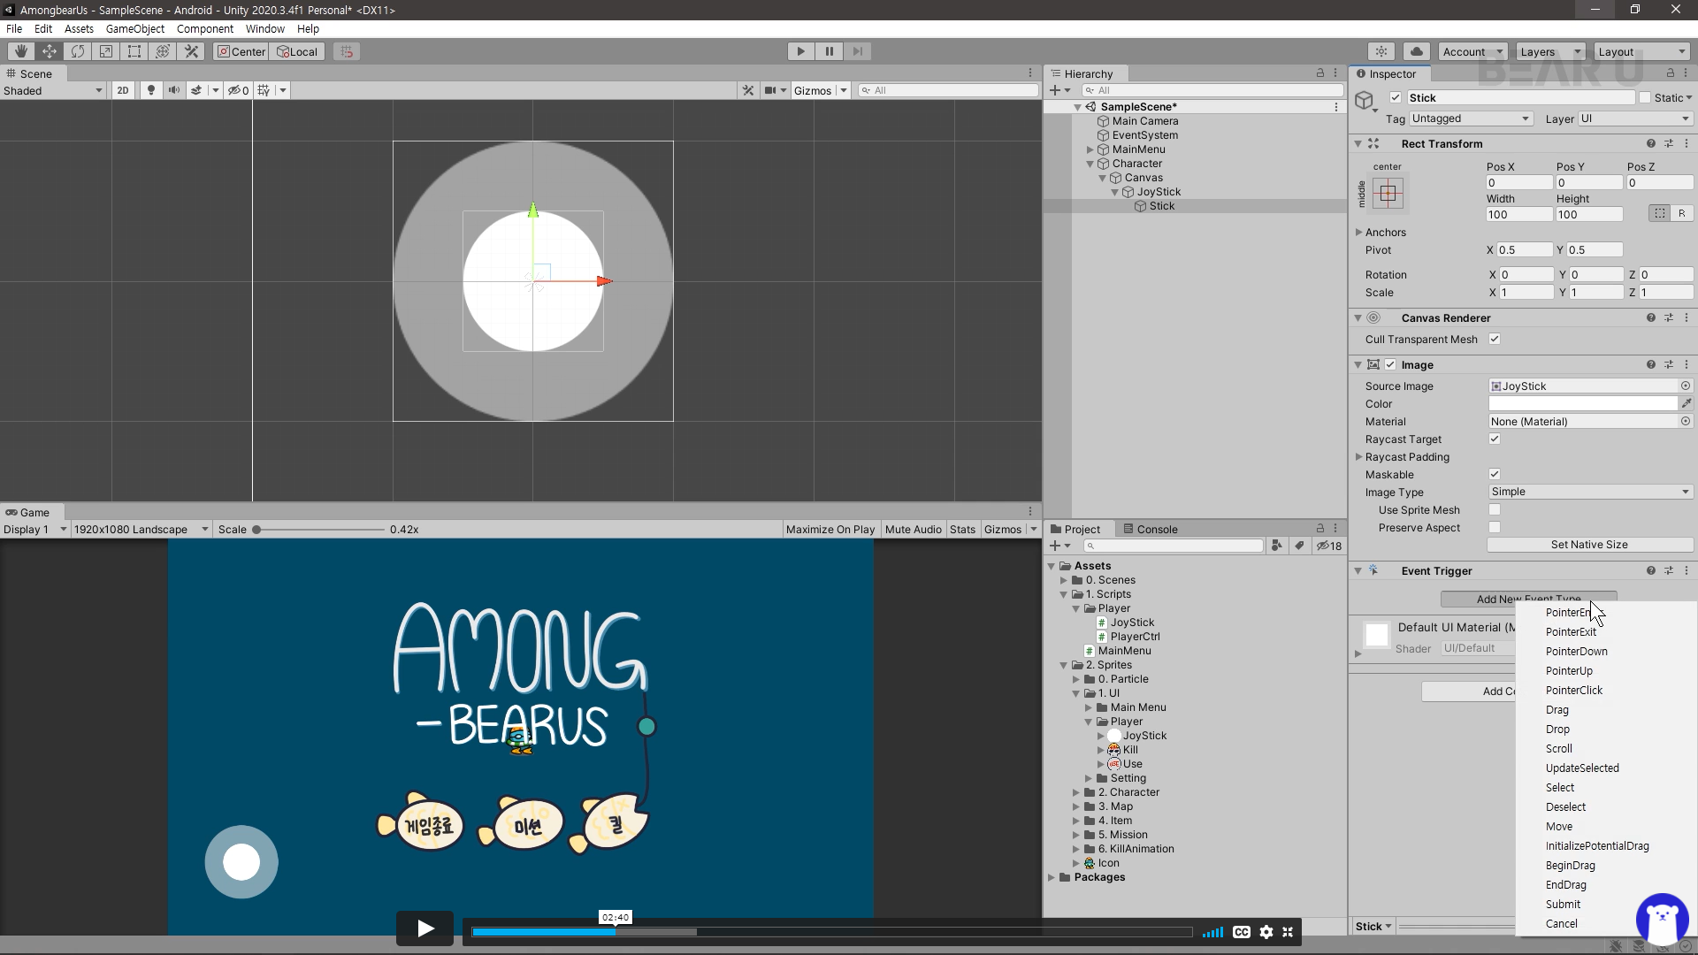
Task: Open the Image Type dropdown
Action: [1590, 492]
